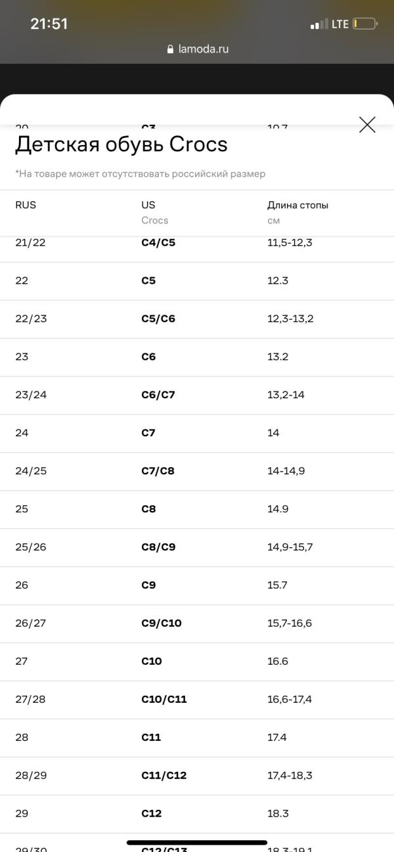Viewport: 394px width, 852px height.
Task: Tap Russian size 22/23 cell
Action: [x=31, y=319]
